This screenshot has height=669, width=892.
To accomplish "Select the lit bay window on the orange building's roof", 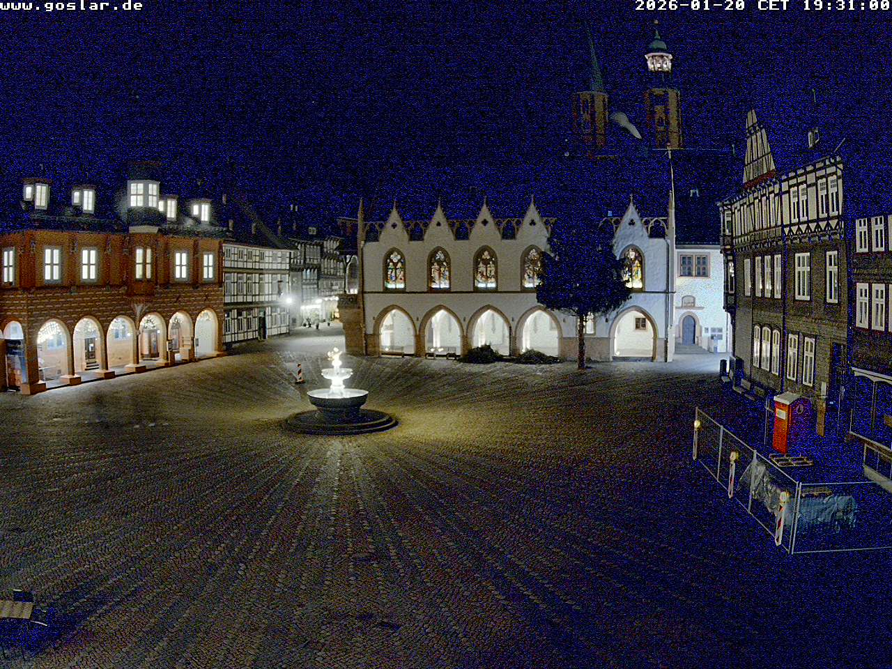I will point(144,194).
